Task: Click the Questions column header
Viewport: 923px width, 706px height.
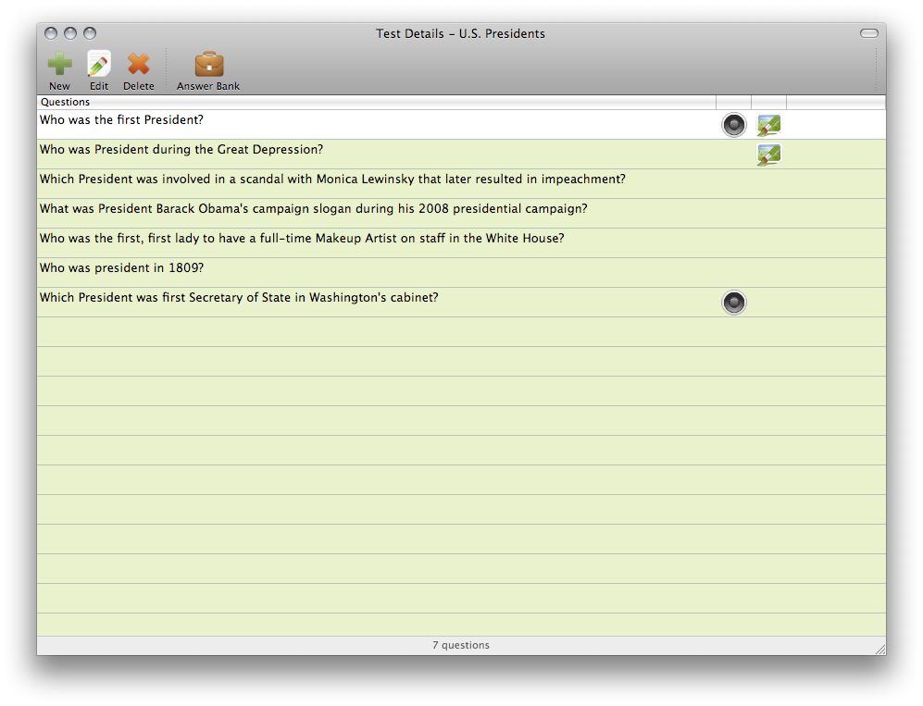Action: [376, 102]
